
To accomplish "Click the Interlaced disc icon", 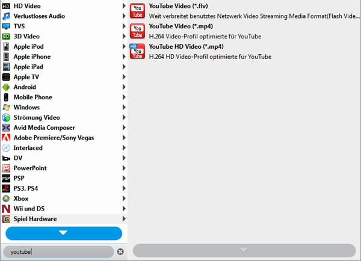I will coord(6,148).
